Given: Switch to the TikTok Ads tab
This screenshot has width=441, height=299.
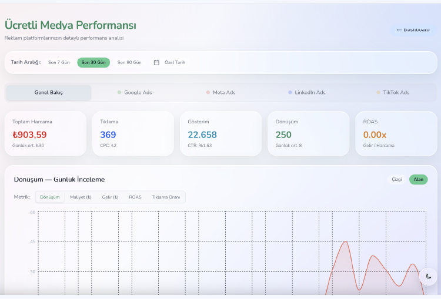Looking at the screenshot, I should [393, 92].
